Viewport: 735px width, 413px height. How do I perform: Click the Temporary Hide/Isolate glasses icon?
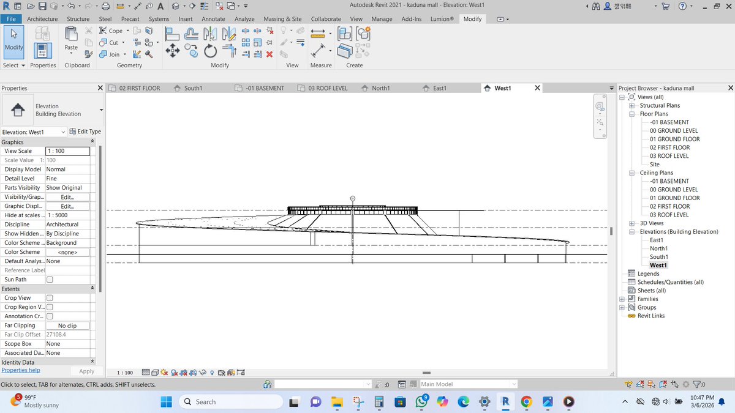coord(202,372)
